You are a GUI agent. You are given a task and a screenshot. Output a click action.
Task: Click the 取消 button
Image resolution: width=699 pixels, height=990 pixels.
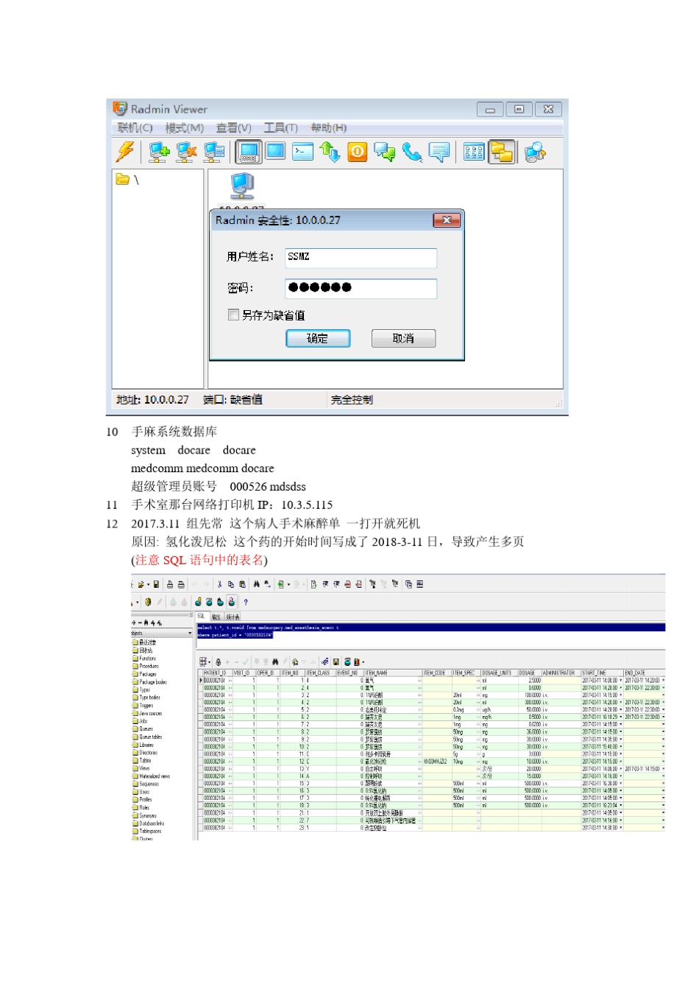click(x=403, y=338)
